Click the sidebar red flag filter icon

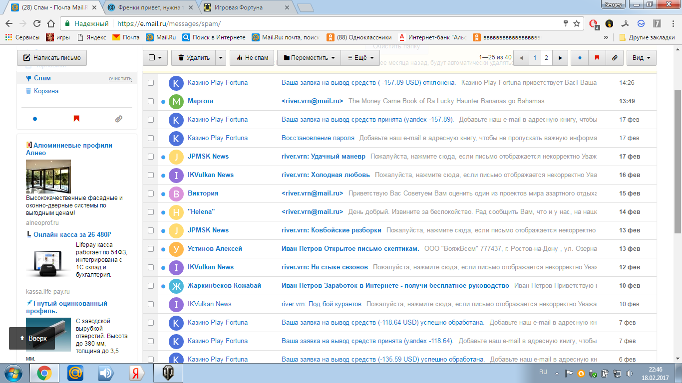pyautogui.click(x=76, y=119)
